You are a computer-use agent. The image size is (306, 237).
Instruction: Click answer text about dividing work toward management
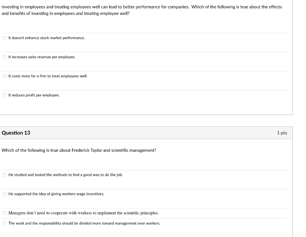[84, 224]
